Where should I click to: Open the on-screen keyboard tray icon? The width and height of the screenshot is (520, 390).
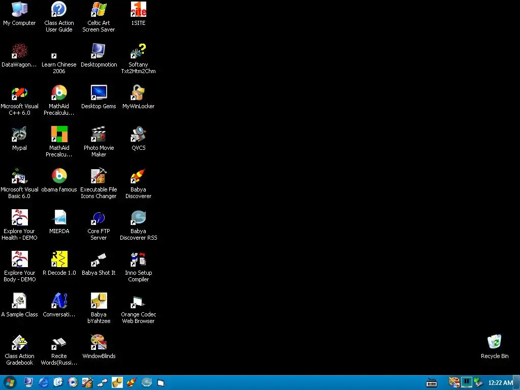432,382
